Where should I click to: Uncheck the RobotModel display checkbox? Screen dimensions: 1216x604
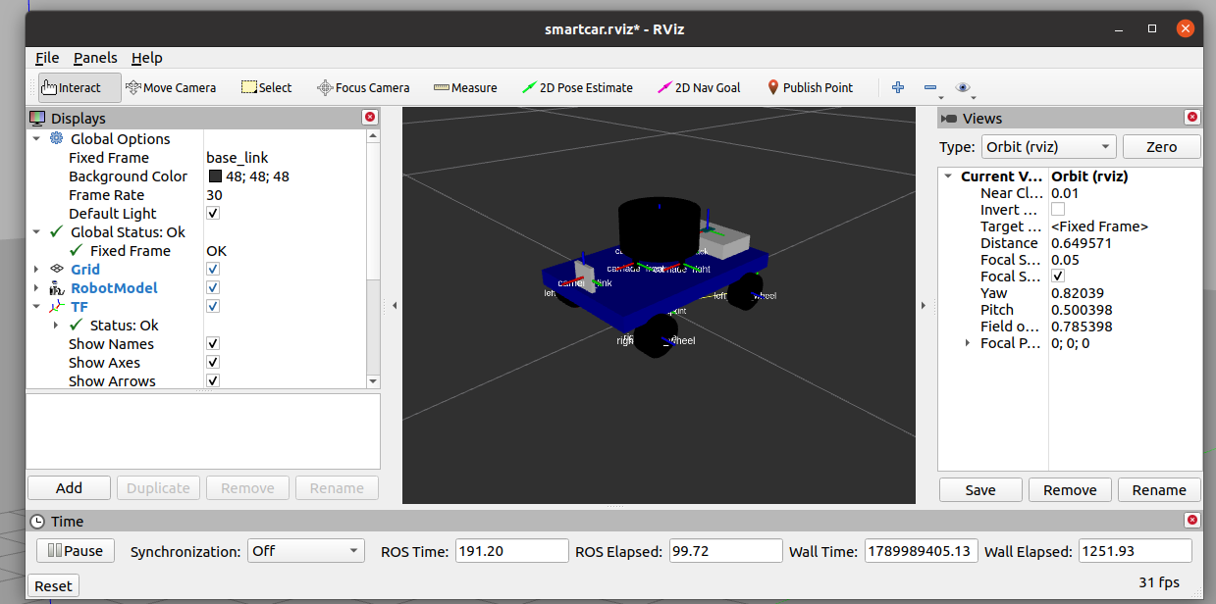point(213,288)
